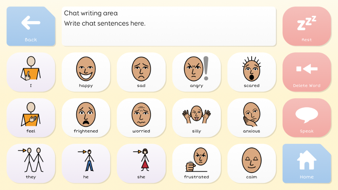The width and height of the screenshot is (338, 190).
Task: Choose the 'they' pronoun symbol
Action: coord(31,163)
